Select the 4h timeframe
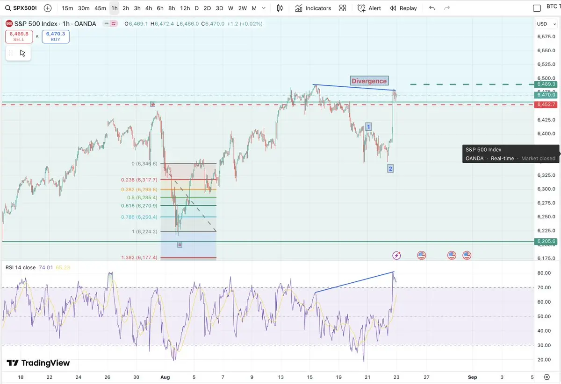This screenshot has width=561, height=384. click(148, 8)
